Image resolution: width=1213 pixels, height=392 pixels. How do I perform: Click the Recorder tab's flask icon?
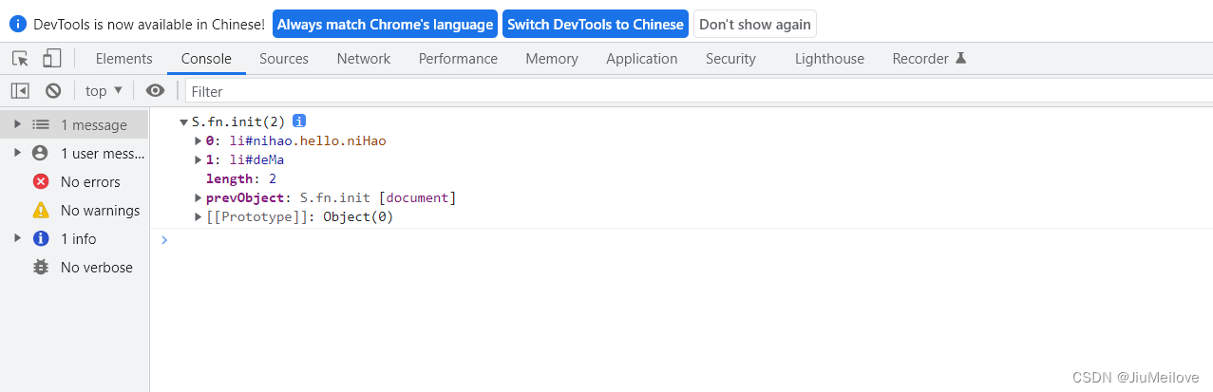coord(960,59)
